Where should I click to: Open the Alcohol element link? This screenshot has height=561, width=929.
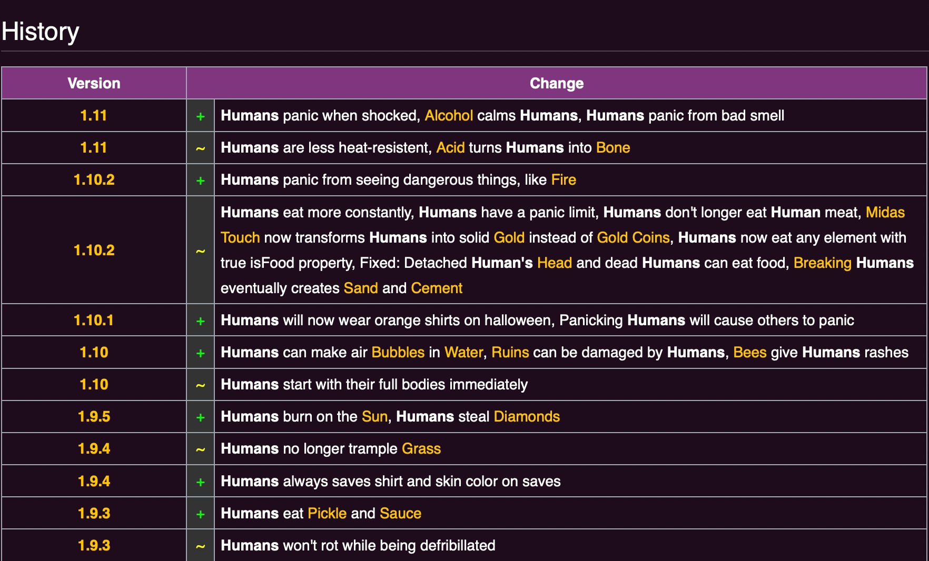coord(448,116)
